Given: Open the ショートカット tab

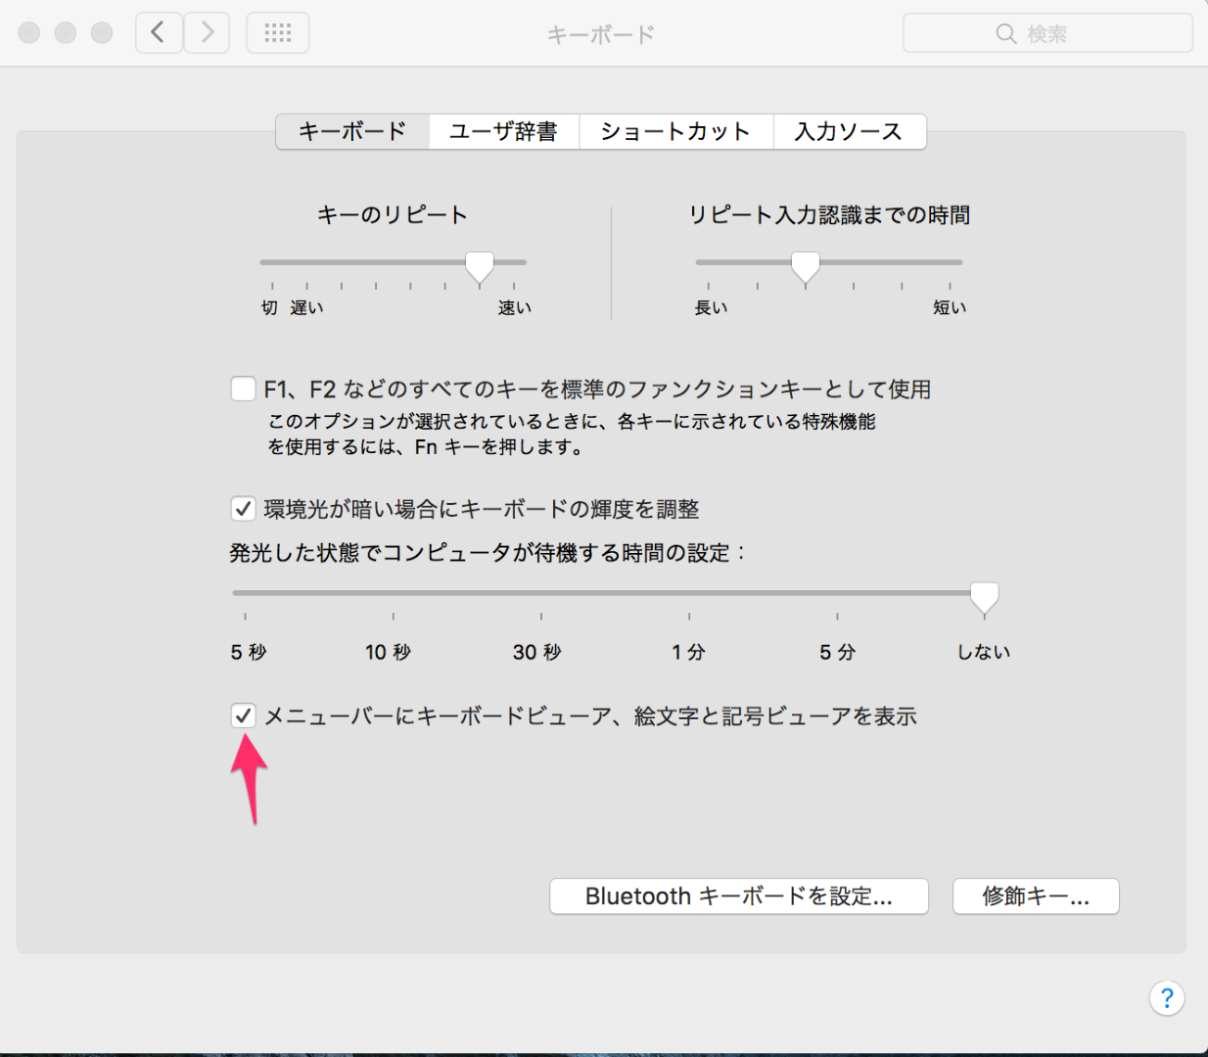Looking at the screenshot, I should (x=675, y=132).
